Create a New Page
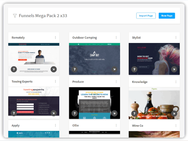Image resolution: width=188 pixels, height=141 pixels. (167, 16)
